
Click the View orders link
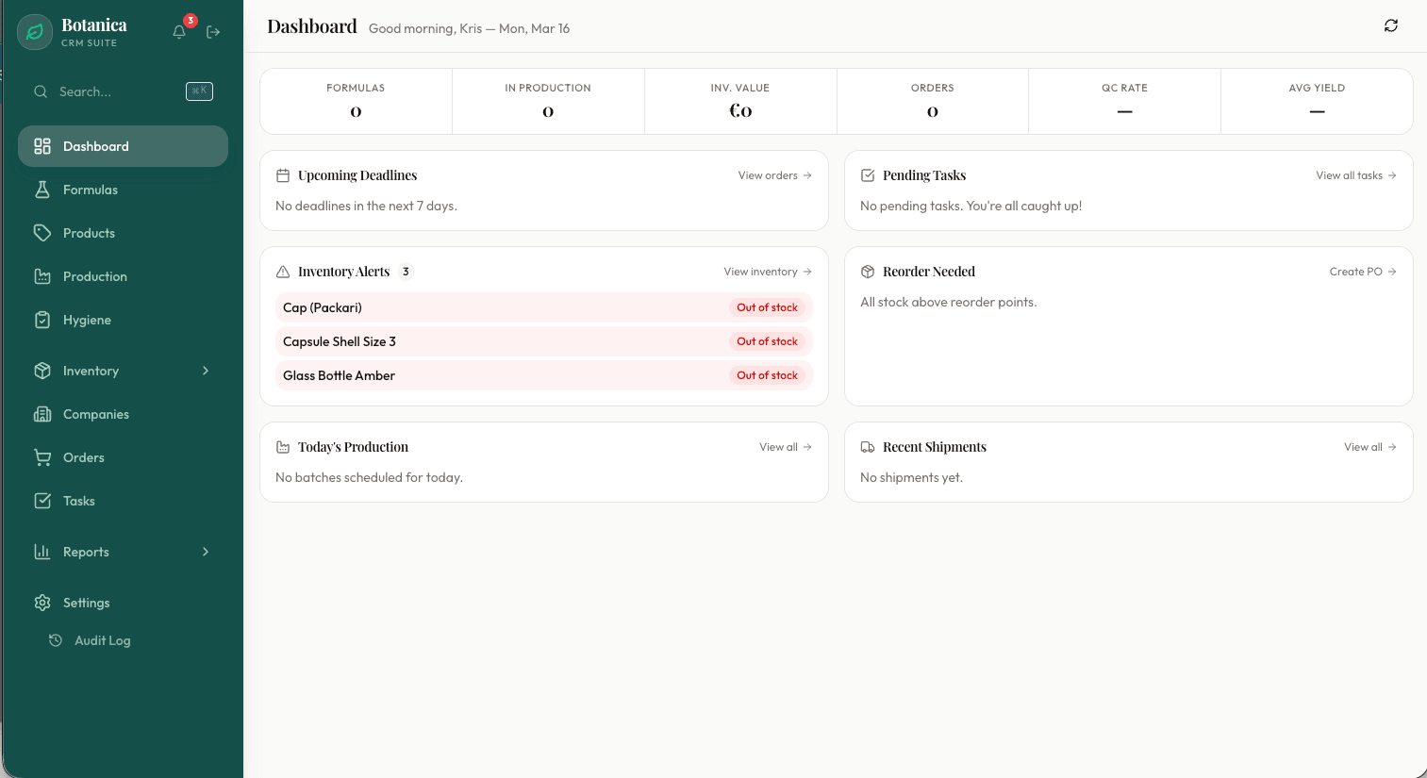pos(767,175)
